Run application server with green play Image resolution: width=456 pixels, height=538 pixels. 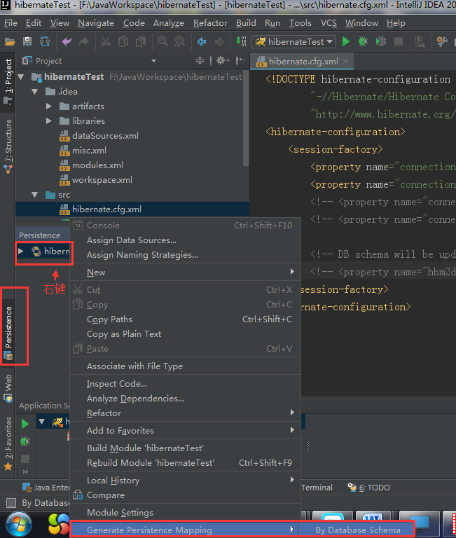[x=25, y=424]
